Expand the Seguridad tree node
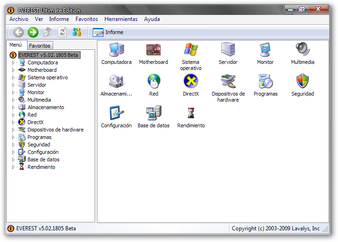Viewport: 338px width, 242px height. pyautogui.click(x=13, y=145)
